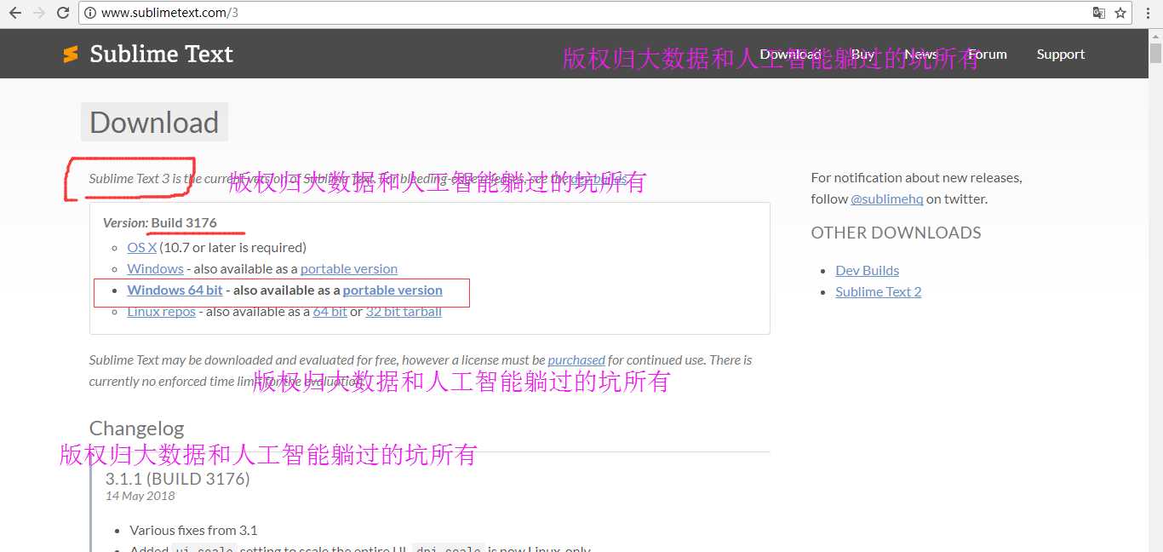This screenshot has width=1163, height=552.
Task: Open the Sublime Text 2 link
Action: (x=878, y=291)
